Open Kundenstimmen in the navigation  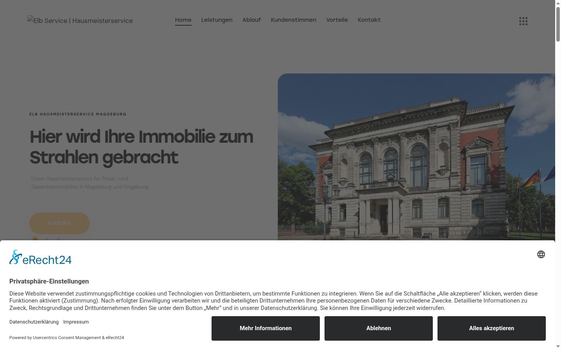pos(293,20)
